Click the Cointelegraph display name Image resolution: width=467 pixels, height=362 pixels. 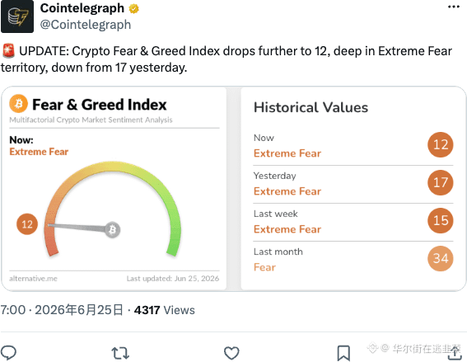[82, 8]
